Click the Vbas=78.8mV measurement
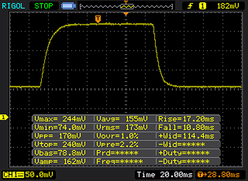The image size is (248, 181). (x=60, y=153)
